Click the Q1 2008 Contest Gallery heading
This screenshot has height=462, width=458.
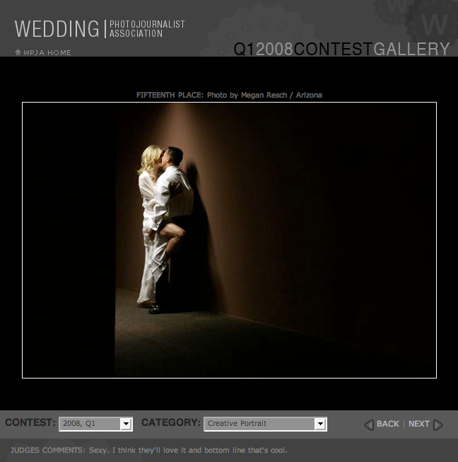coord(341,49)
